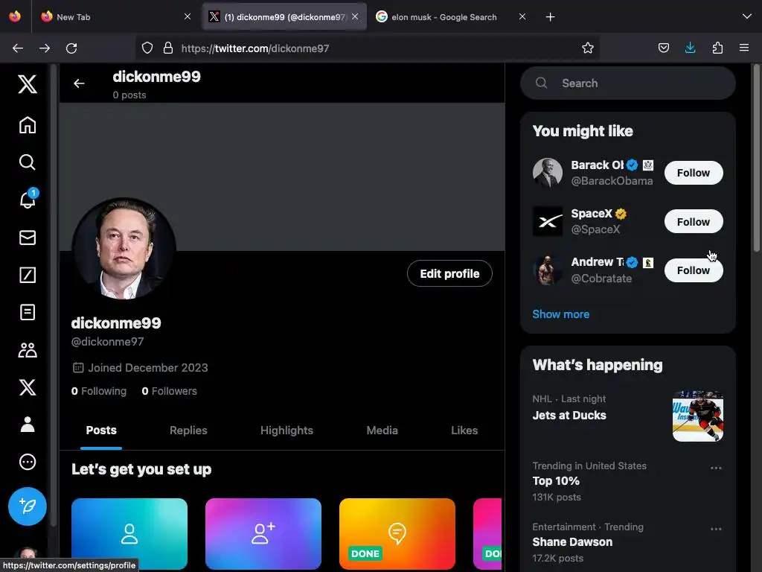Open Extensions puzzle icon
The height and width of the screenshot is (572, 762).
[x=717, y=48]
